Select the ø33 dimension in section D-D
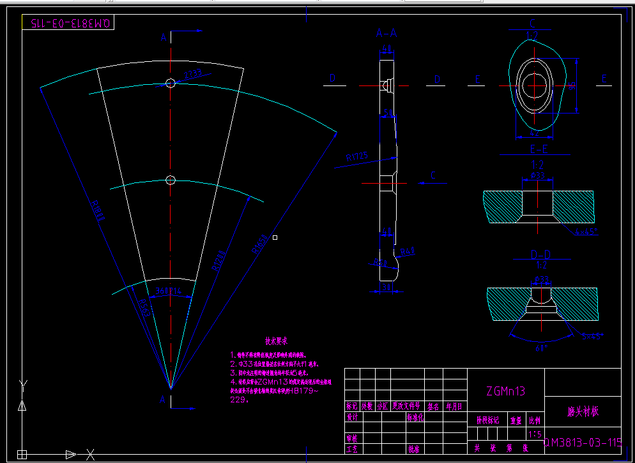 (542, 279)
